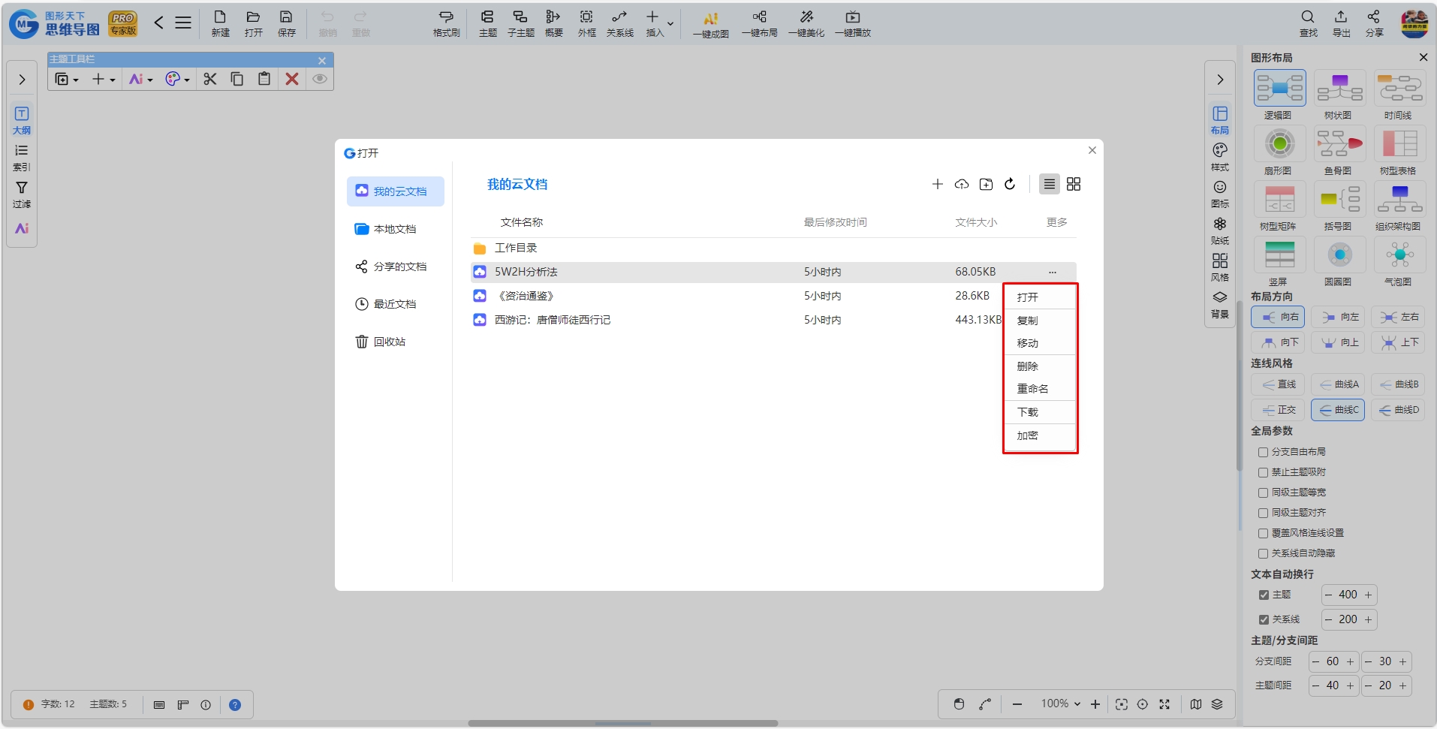Screen dimensions: 1437x729
Task: Open the 查找 search tool
Action: (x=1308, y=23)
